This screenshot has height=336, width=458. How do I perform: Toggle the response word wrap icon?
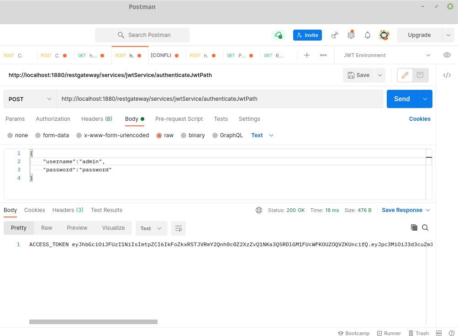(179, 228)
